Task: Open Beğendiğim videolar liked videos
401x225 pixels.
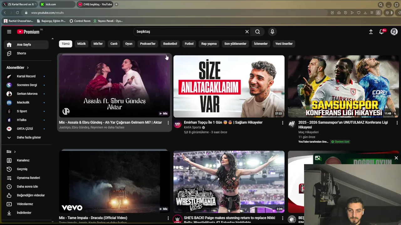Action: pos(26,195)
